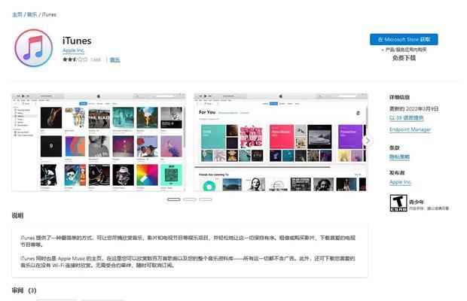Click the ESRB Teen rating badge
467x301 pixels.
click(398, 203)
